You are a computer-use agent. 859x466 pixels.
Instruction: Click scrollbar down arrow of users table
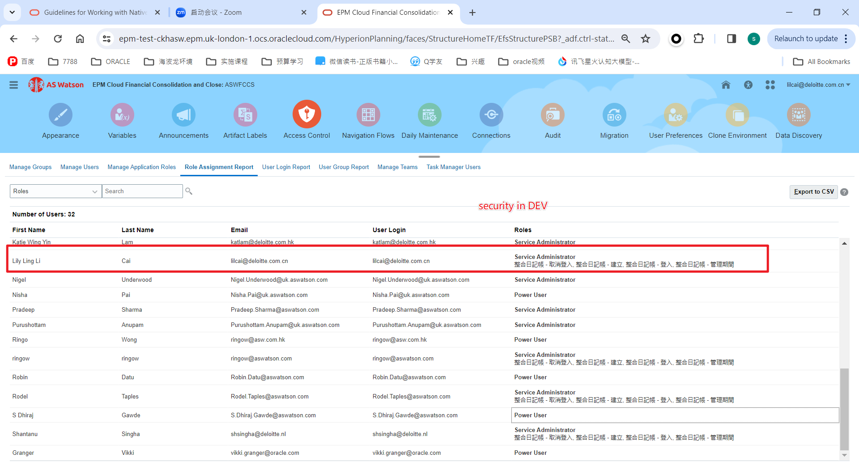(844, 455)
